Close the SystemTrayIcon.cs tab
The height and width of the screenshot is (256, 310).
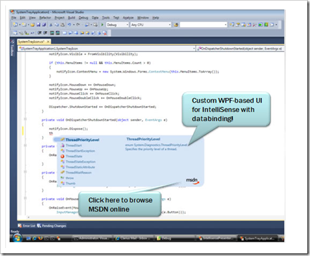[x=48, y=41]
